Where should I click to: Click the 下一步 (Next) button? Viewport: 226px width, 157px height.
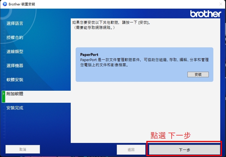point(185,150)
